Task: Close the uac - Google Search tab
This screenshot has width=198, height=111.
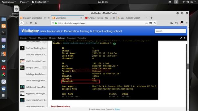Action: [x=146, y=18]
